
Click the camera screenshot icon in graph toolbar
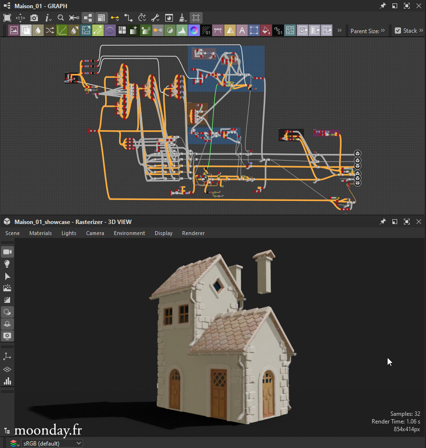(34, 18)
